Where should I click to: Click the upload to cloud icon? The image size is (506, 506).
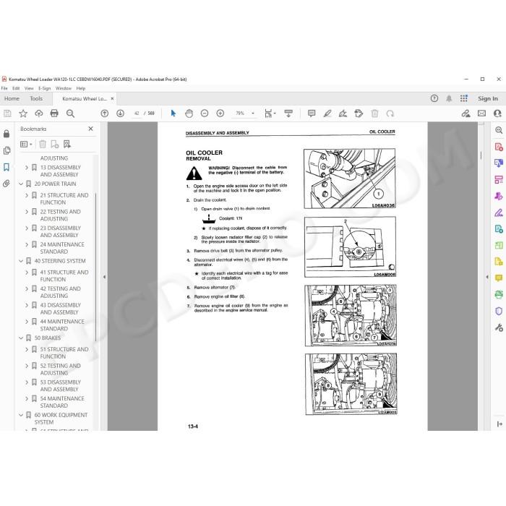[x=39, y=113]
